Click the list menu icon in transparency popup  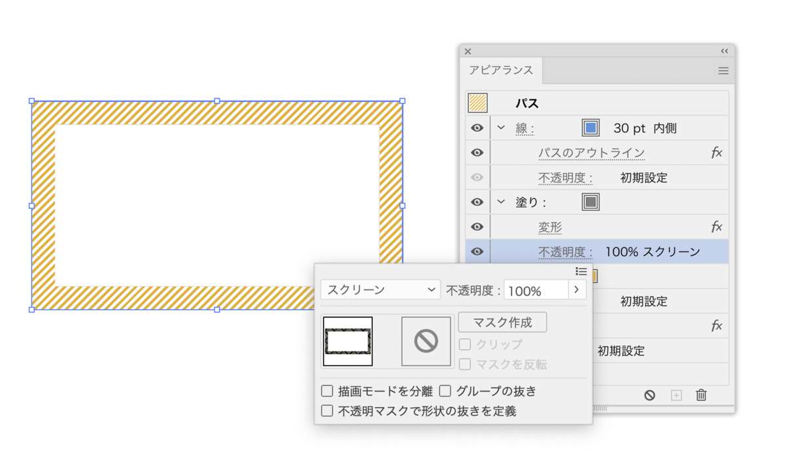coord(581,272)
